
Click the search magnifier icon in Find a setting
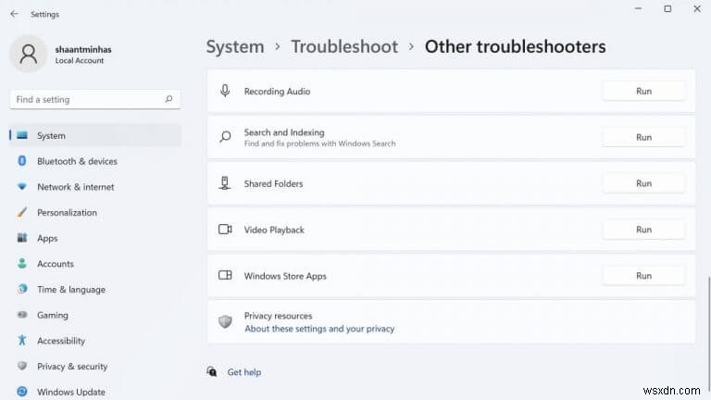pos(168,99)
